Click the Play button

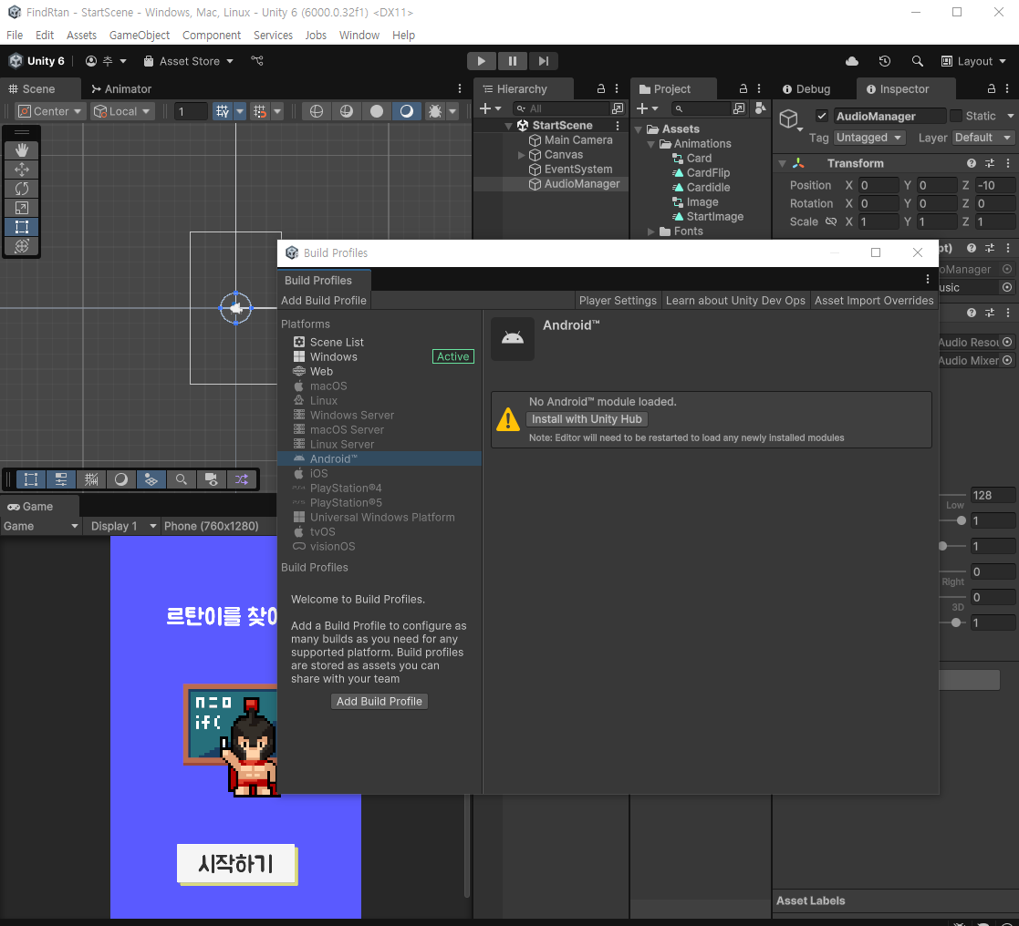[x=481, y=61]
